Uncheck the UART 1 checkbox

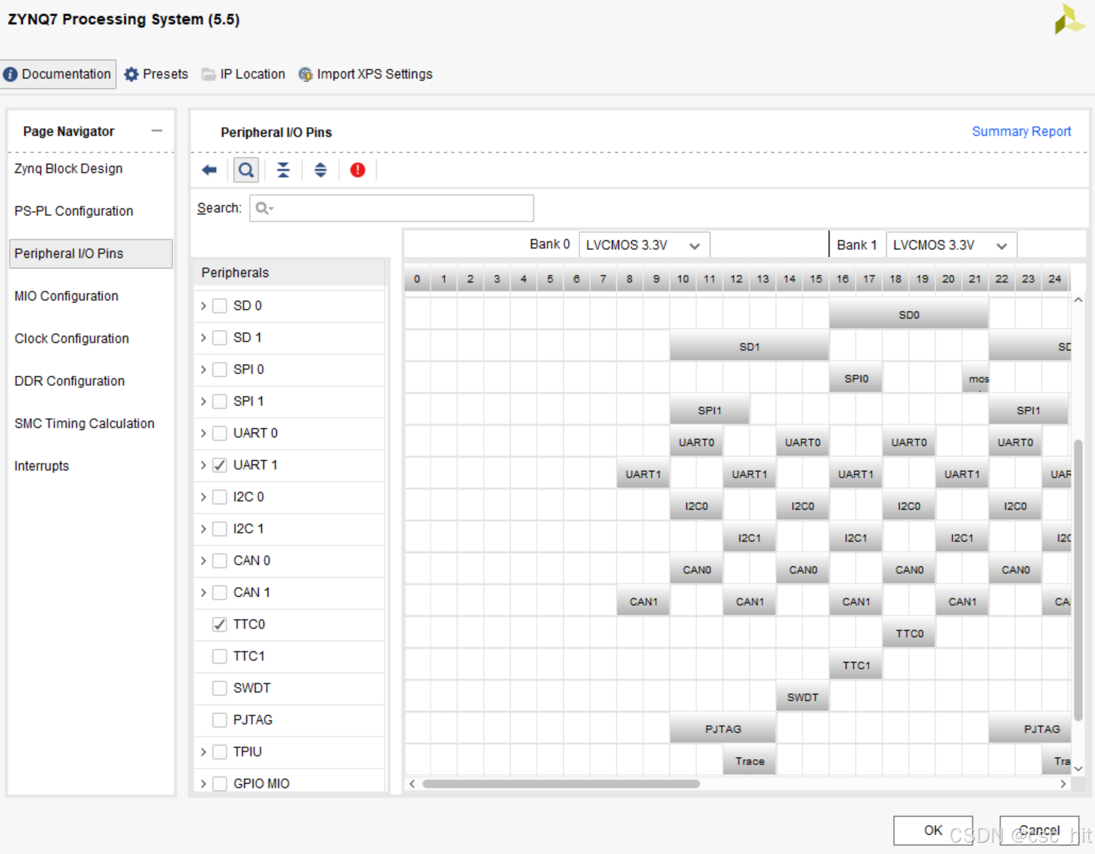click(x=220, y=465)
